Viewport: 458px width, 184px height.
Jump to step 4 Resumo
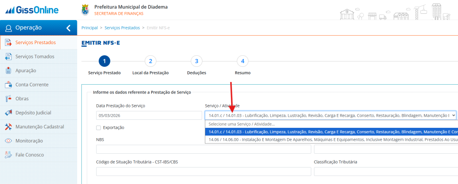coord(242,61)
